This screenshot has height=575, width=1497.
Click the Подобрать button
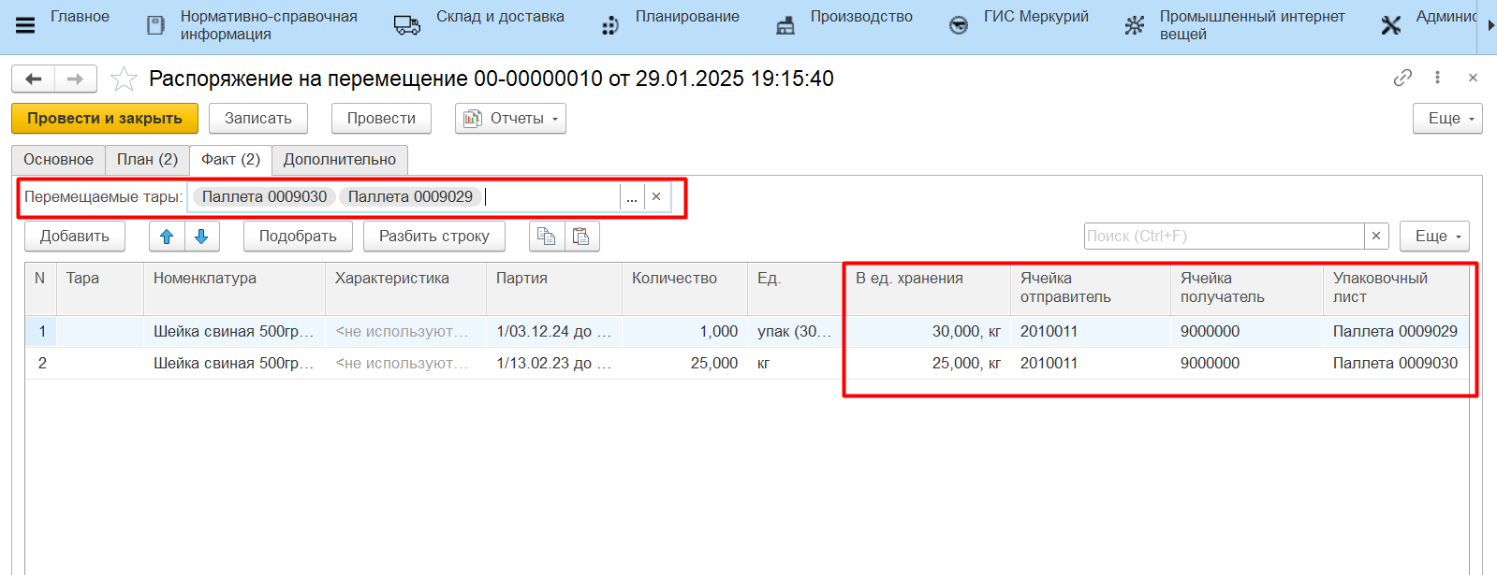tap(298, 237)
